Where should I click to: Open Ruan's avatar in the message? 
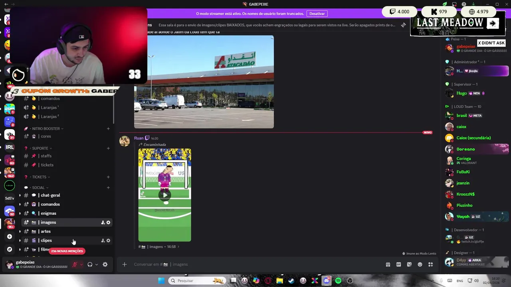(x=125, y=141)
